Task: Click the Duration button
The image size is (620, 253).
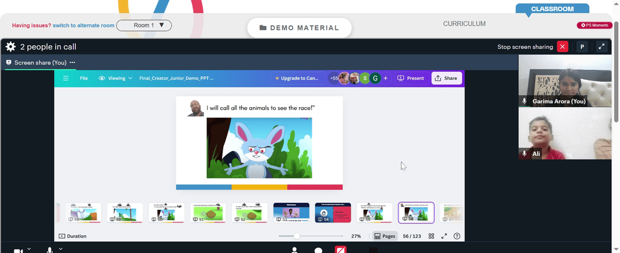Action: [73, 236]
